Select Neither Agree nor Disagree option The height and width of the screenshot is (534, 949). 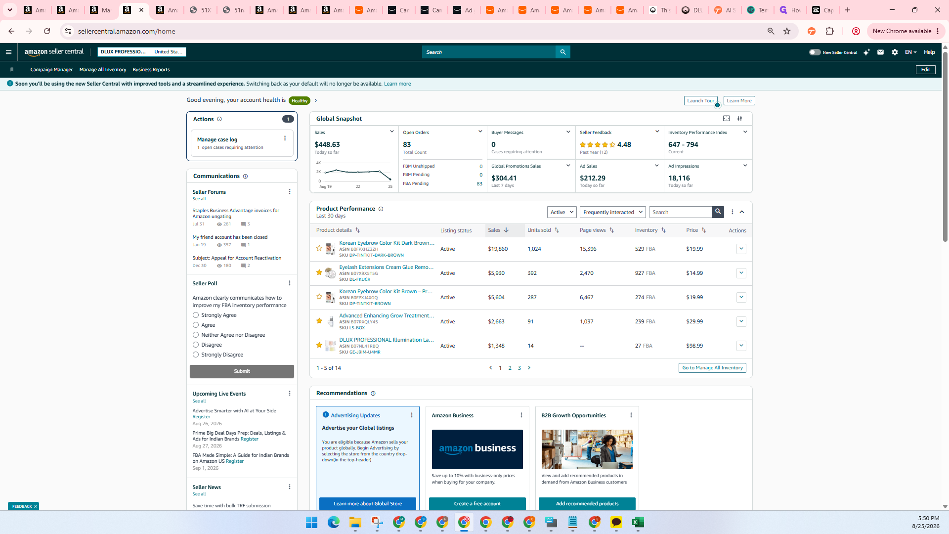pos(196,335)
